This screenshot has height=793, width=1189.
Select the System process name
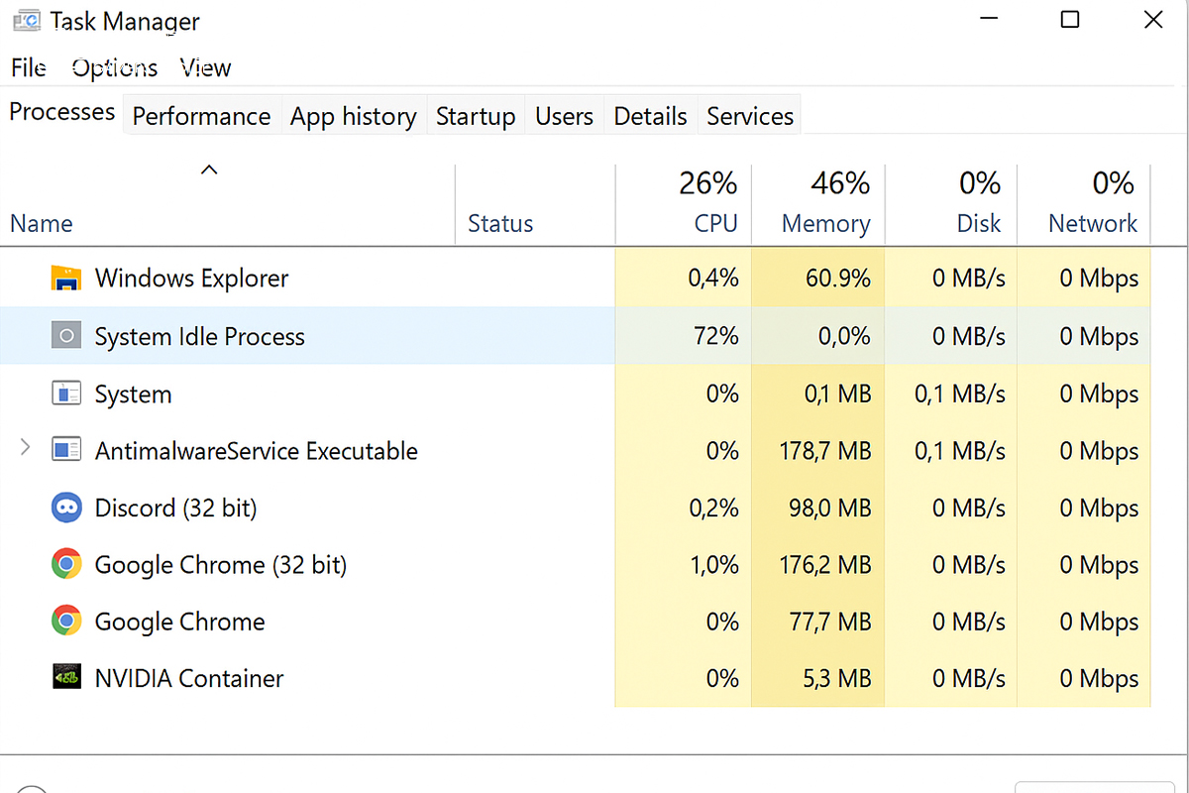pos(133,394)
